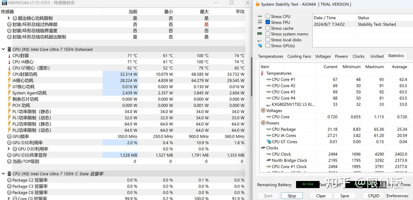Click the 最大 column header in HWiNFO
The width and height of the screenshot is (413, 200).
coord(192,12)
